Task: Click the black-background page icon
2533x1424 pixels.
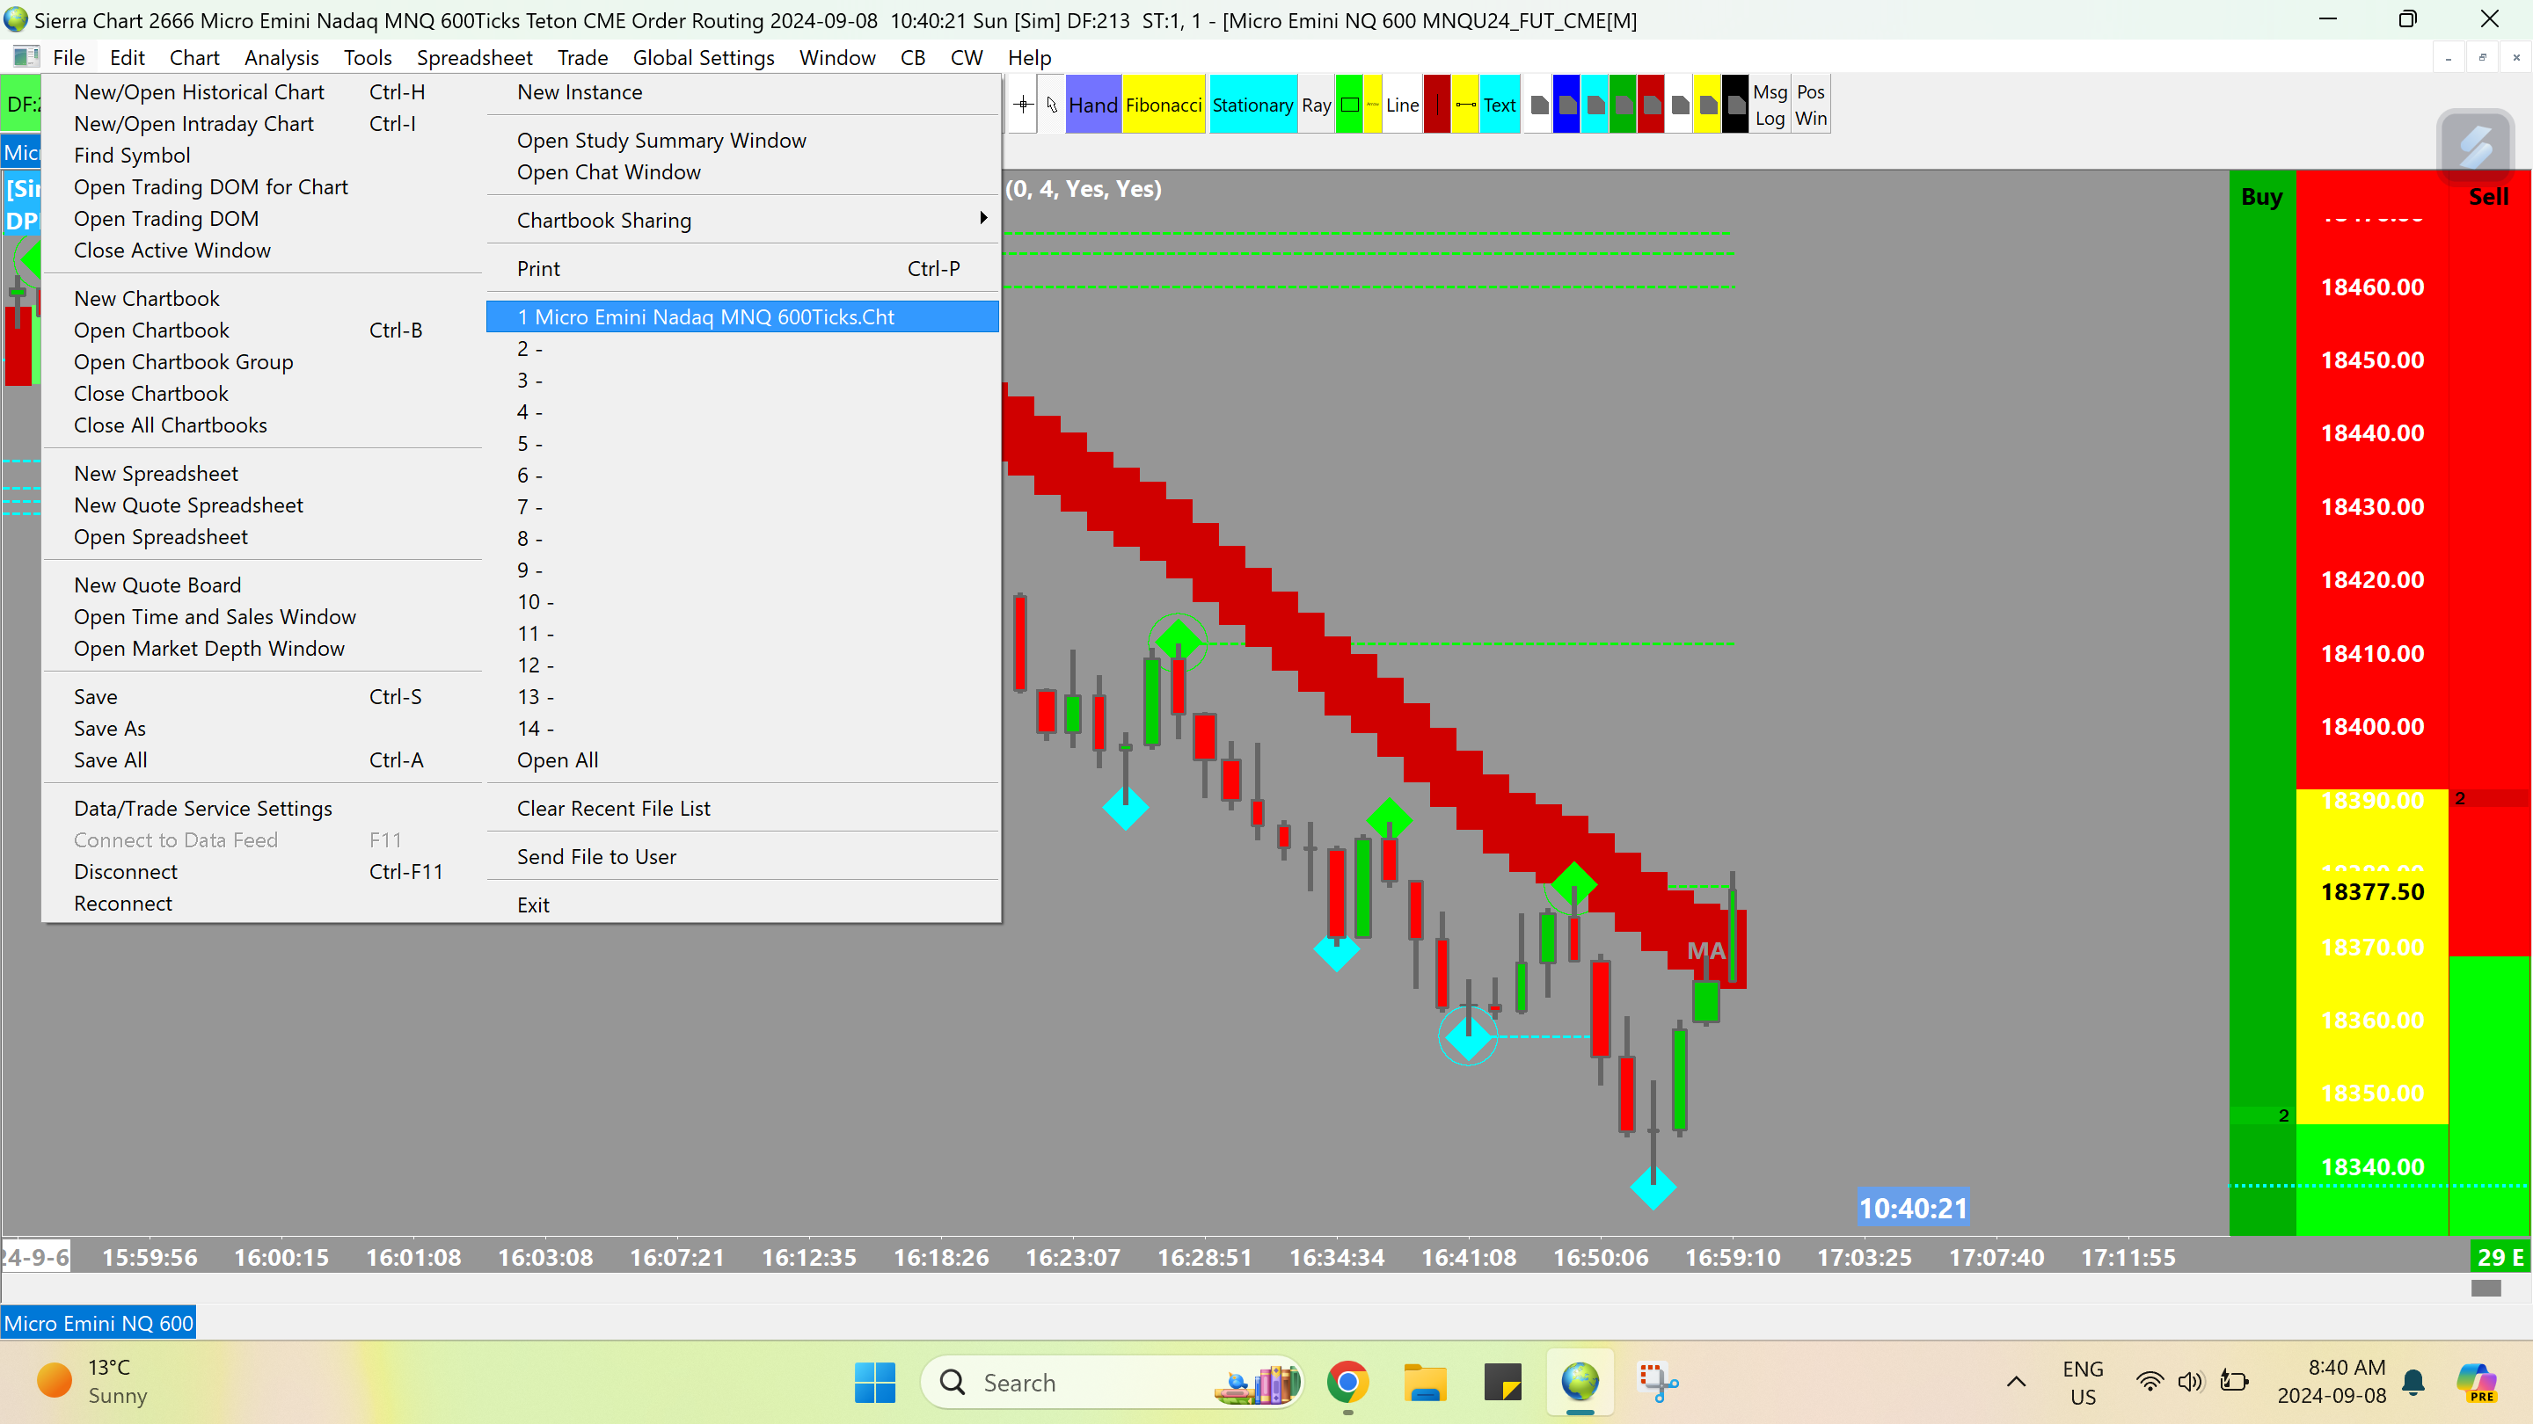Action: pos(1736,105)
